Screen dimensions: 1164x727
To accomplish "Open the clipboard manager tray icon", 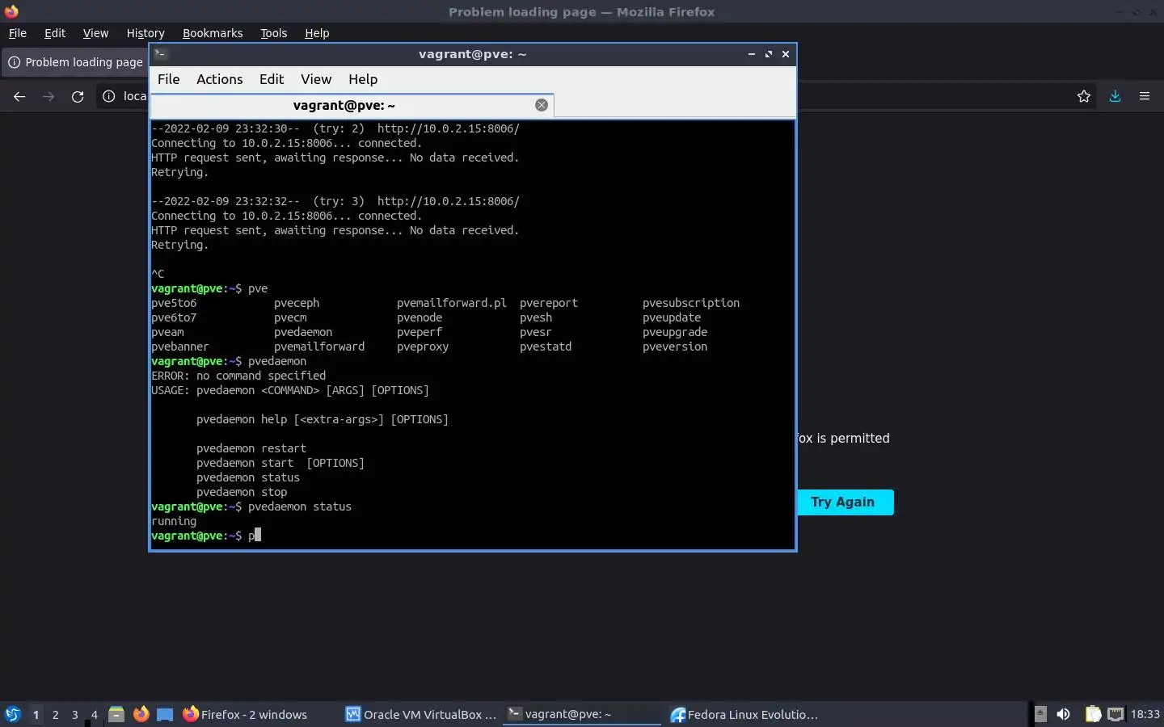I will [1093, 714].
